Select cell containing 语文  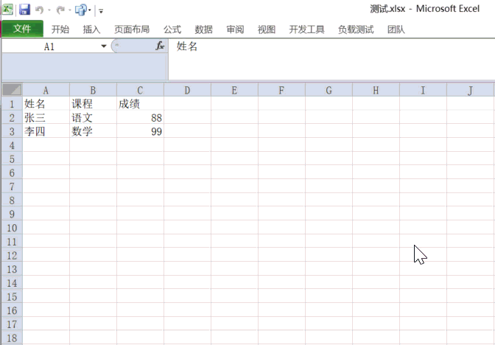tap(93, 117)
